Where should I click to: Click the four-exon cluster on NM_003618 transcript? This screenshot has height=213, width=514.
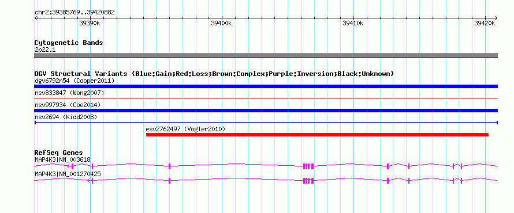point(308,166)
